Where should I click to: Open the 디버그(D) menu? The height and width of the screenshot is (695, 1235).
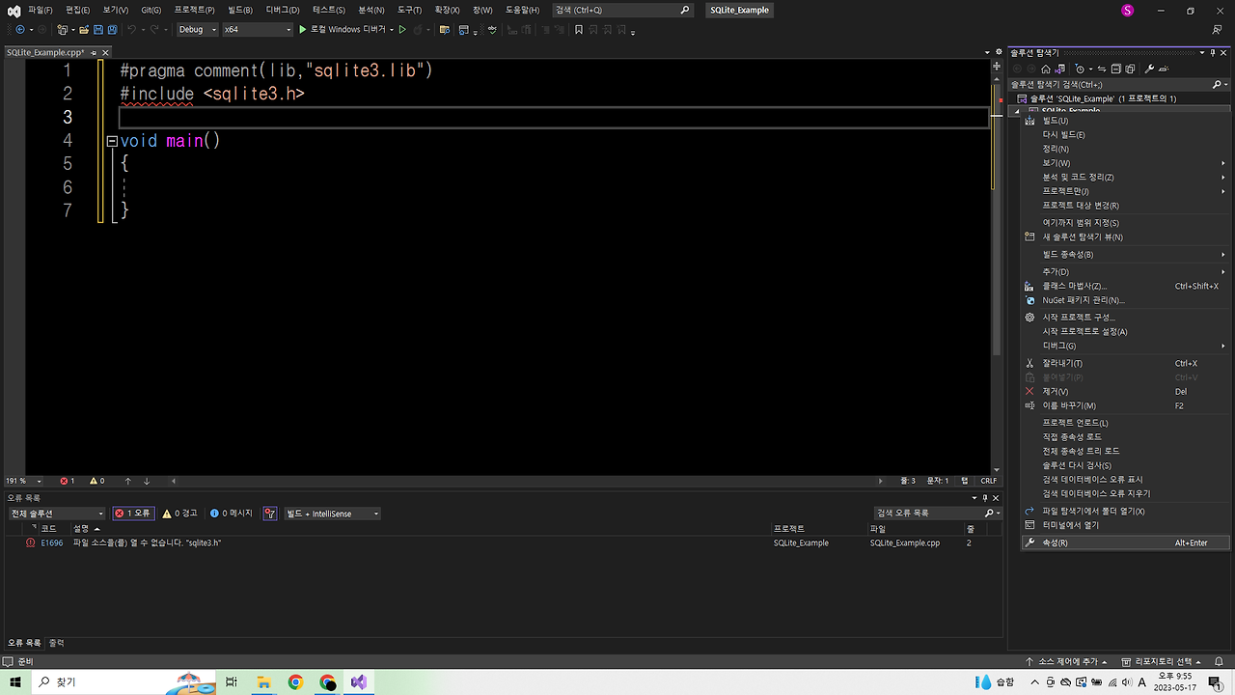(283, 10)
